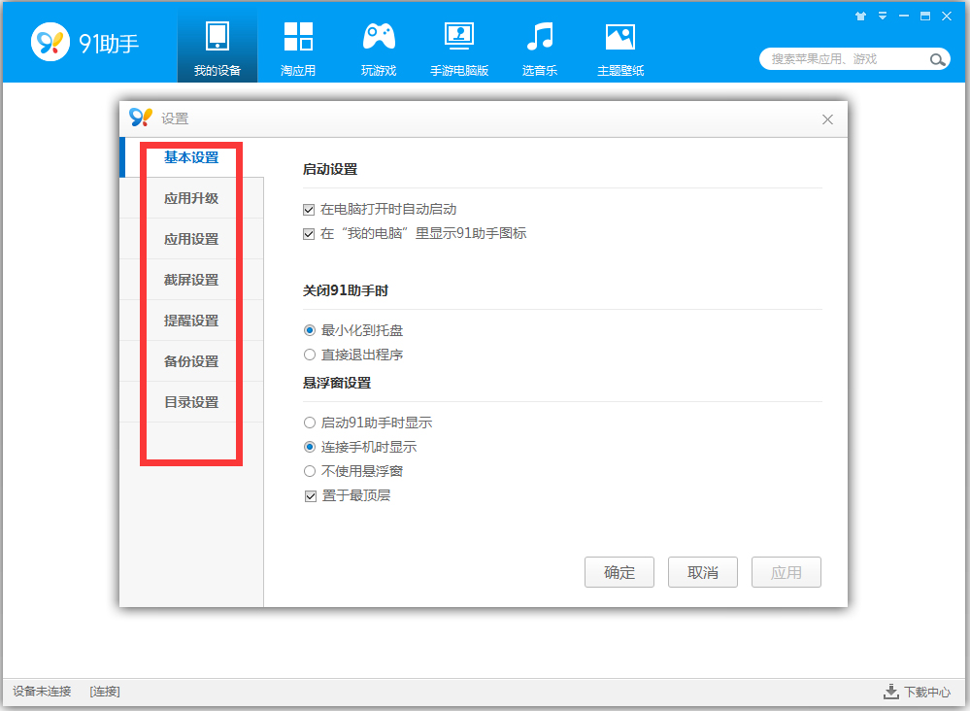Switch to 备份设置 settings section
Viewport: 970px width, 711px height.
tap(190, 360)
